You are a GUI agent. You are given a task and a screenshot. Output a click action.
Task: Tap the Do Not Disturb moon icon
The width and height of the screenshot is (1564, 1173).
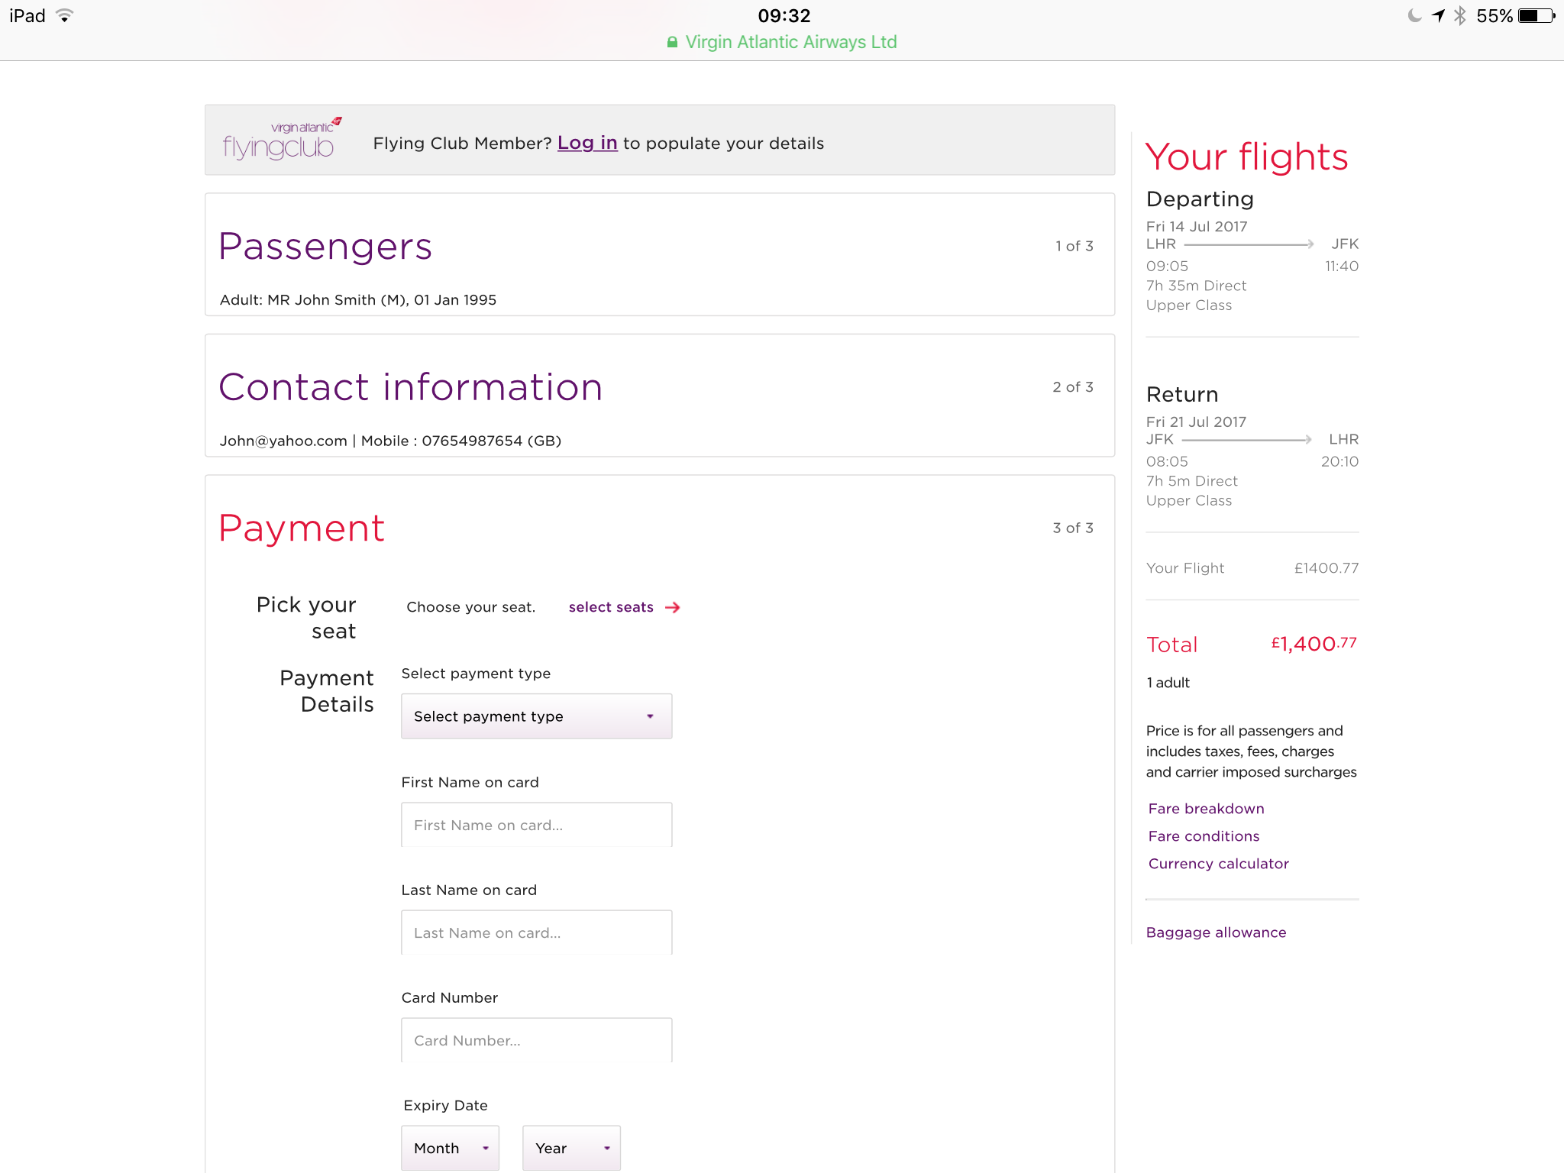pos(1414,16)
